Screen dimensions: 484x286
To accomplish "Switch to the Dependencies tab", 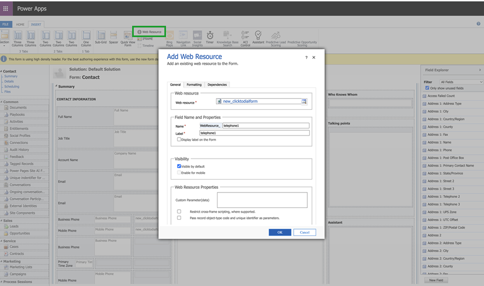I will pyautogui.click(x=217, y=84).
